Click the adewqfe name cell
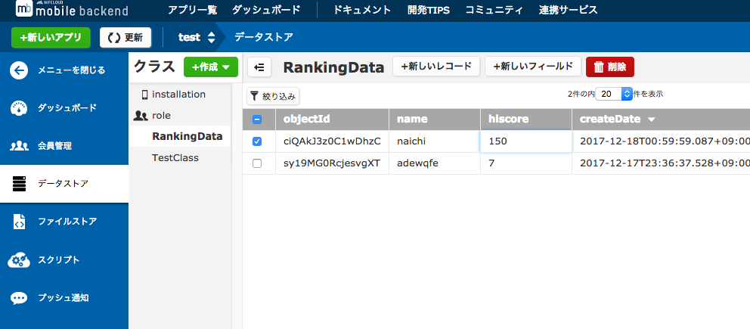Image resolution: width=750 pixels, height=329 pixels. [x=435, y=163]
